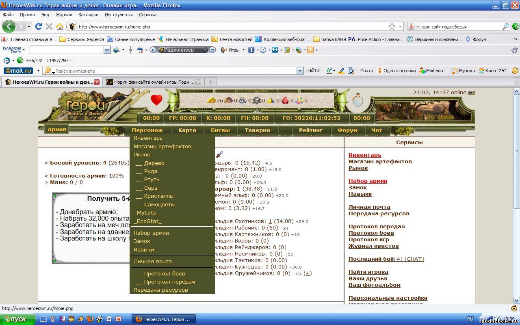Open Музыка in the Mail.ru toolbar

pyautogui.click(x=463, y=70)
